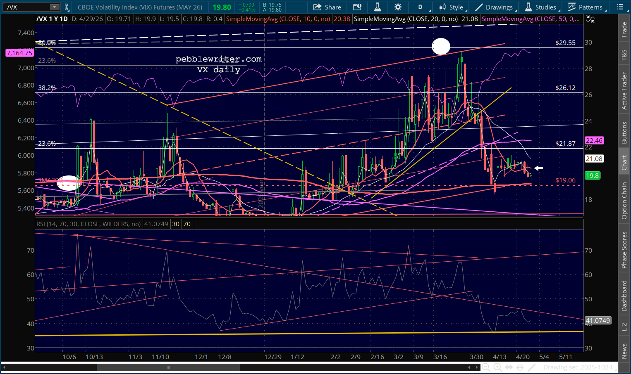The width and height of the screenshot is (631, 374).
Task: Open chart settings gear icon
Action: click(x=398, y=7)
